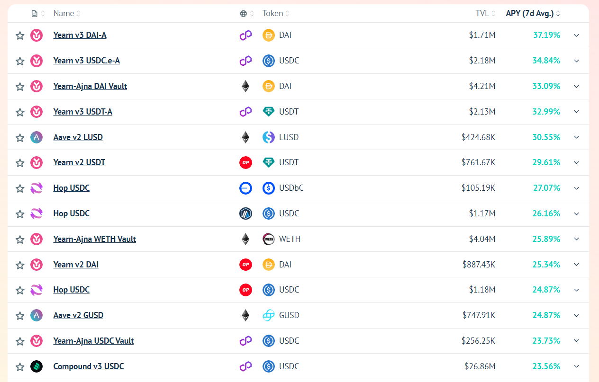The height and width of the screenshot is (382, 599).
Task: Expand the Yearn-Ajna WETH Vault row chevron
Action: click(x=576, y=239)
